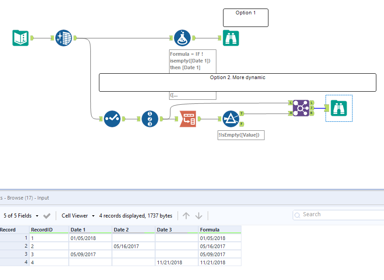Select the Input Data tool

click(20, 38)
